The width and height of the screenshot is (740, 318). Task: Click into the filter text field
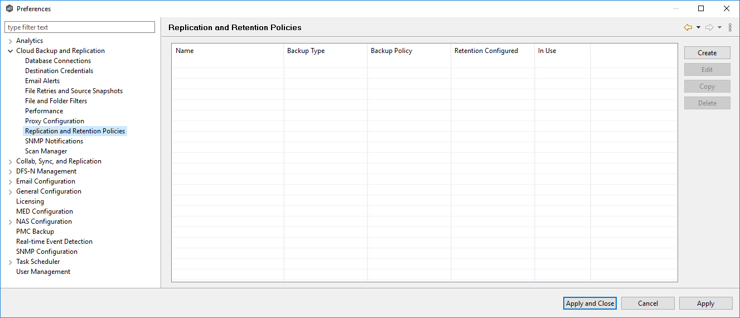click(80, 27)
